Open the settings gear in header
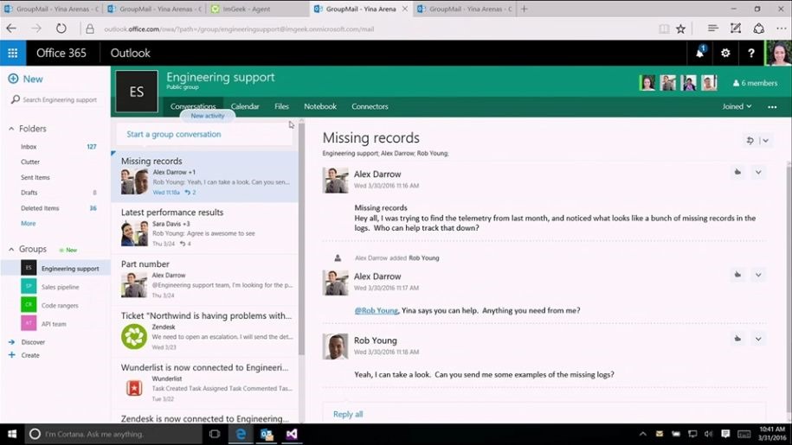Viewport: 792px width, 445px height. point(725,53)
